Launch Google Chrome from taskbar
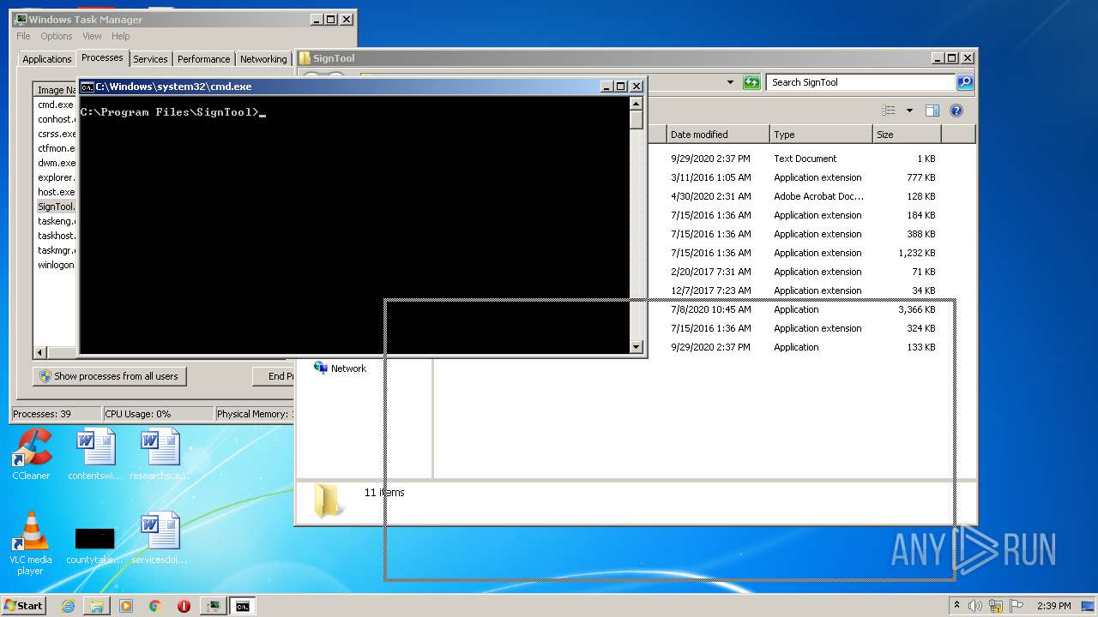The height and width of the screenshot is (617, 1098). [x=155, y=606]
